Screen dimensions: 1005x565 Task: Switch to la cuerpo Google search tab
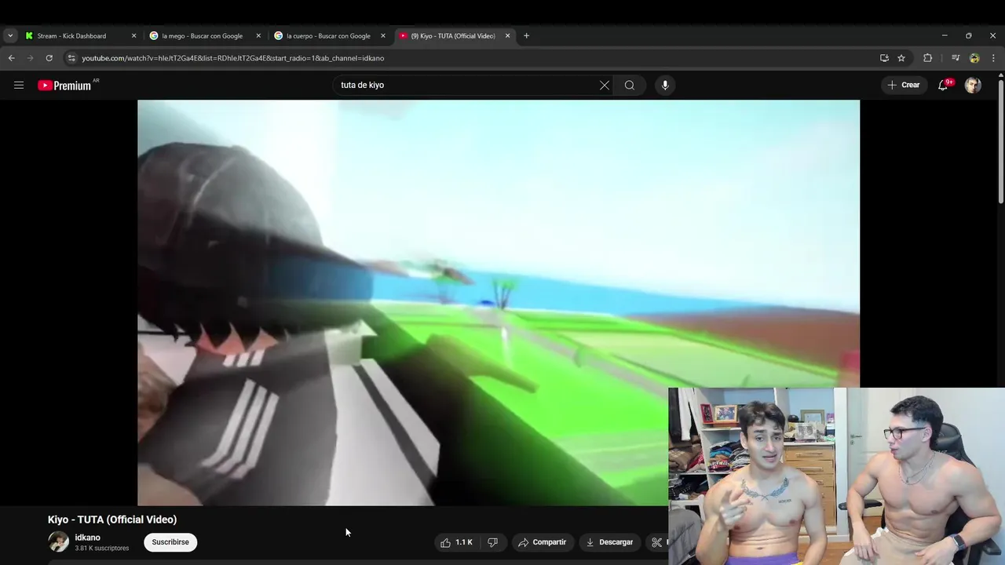[x=328, y=35]
